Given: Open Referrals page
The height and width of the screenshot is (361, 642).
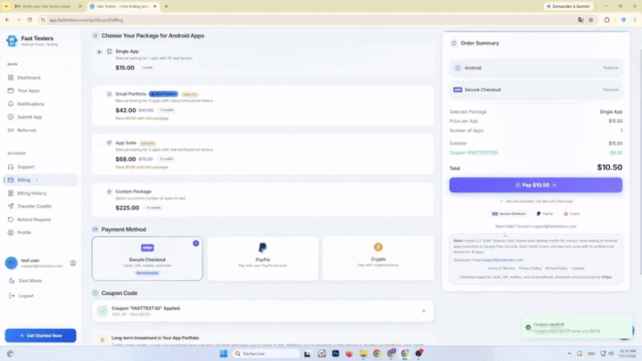Looking at the screenshot, I should pos(27,130).
